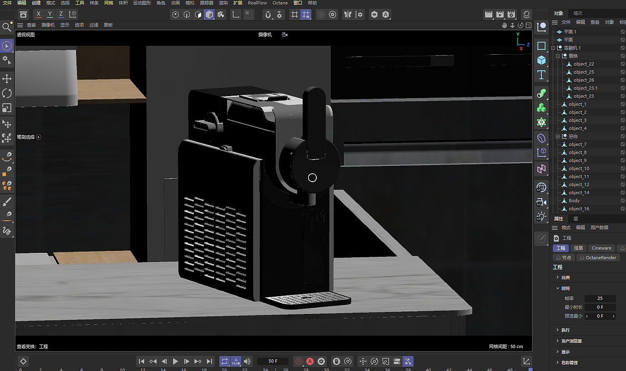Screen dimensions: 626x371
Task: Open the Octane menu
Action: [280, 3]
